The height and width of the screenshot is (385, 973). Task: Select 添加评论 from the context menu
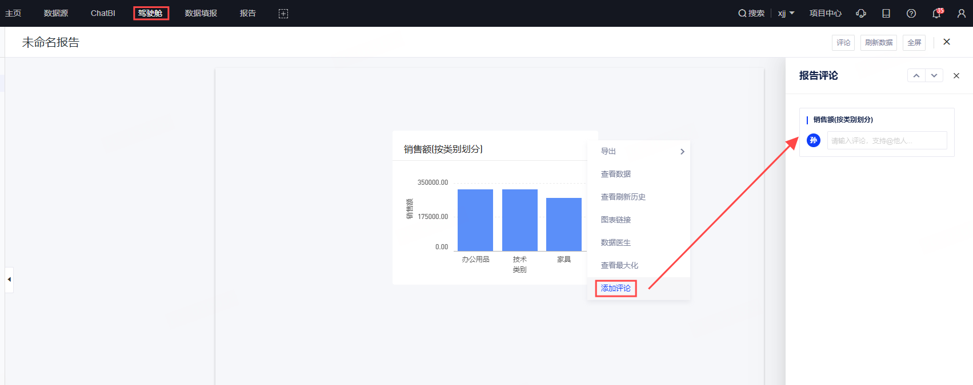click(x=616, y=289)
